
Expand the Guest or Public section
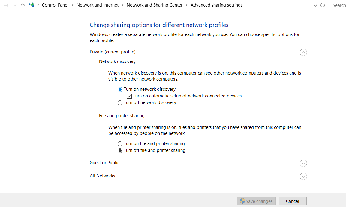coord(303,163)
